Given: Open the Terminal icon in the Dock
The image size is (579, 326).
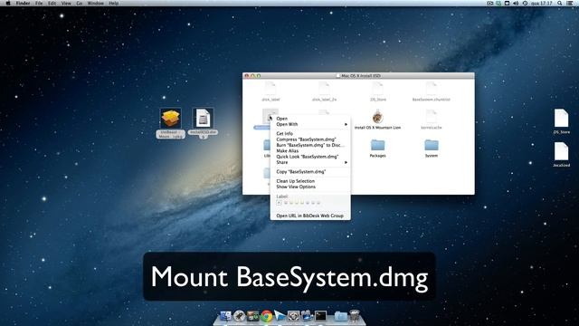Looking at the screenshot, I should [x=320, y=316].
